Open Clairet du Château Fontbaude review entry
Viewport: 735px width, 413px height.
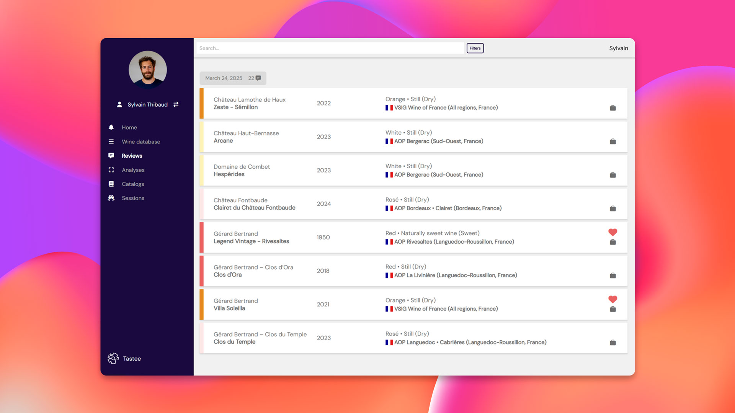[x=254, y=208]
